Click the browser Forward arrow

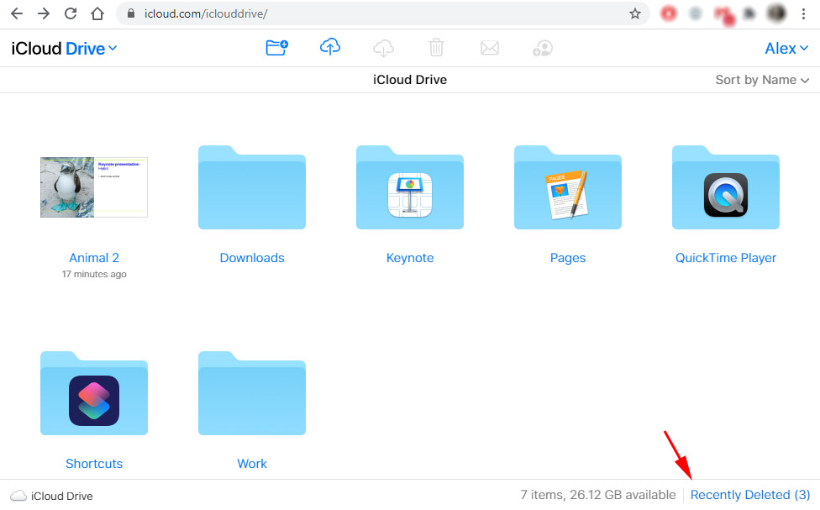[x=44, y=13]
